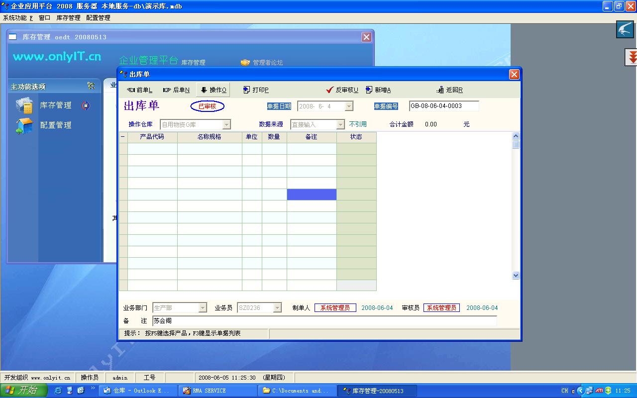Click the 反审核U checkmark button

click(342, 90)
